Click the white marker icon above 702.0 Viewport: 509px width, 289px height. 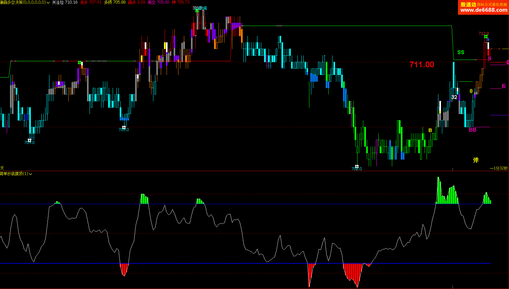coord(357,166)
